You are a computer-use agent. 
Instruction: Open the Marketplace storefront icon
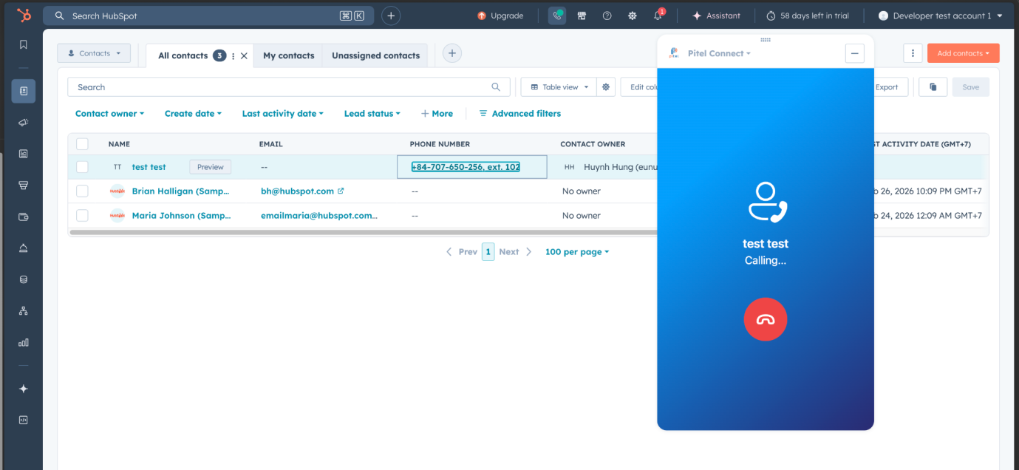pyautogui.click(x=582, y=16)
